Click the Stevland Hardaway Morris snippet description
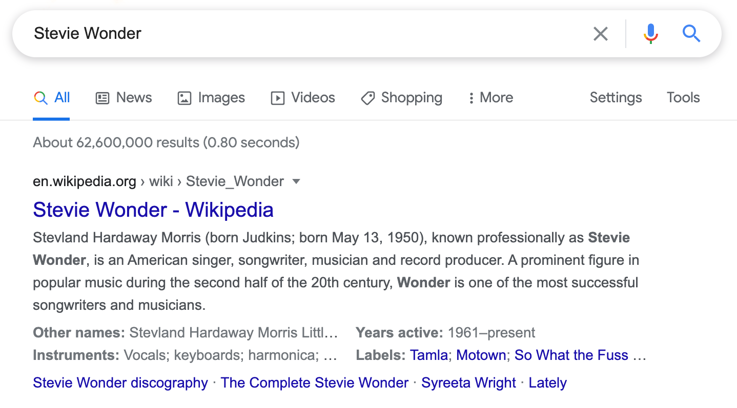This screenshot has width=737, height=408. [336, 271]
